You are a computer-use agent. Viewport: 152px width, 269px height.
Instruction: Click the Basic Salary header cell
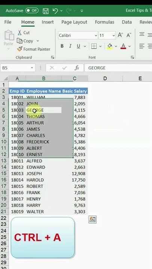click(75, 91)
